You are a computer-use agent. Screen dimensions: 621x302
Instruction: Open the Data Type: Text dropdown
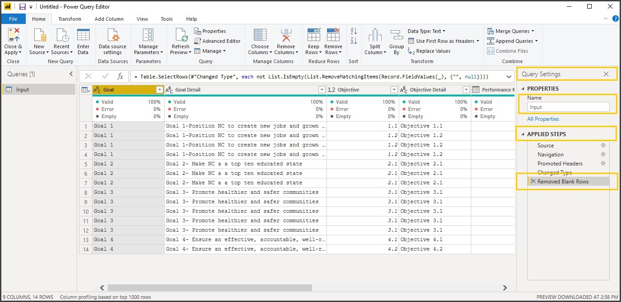426,31
